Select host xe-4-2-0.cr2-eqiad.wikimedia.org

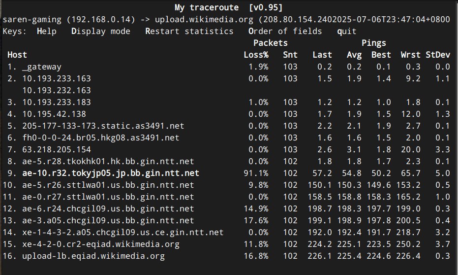101,244
